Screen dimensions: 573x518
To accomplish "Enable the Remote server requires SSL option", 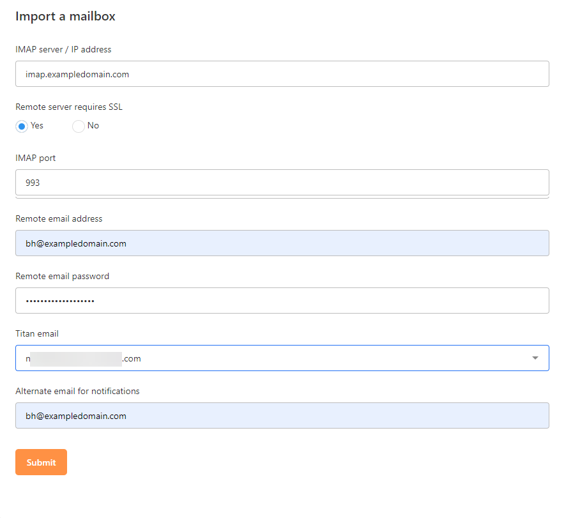I will (21, 126).
